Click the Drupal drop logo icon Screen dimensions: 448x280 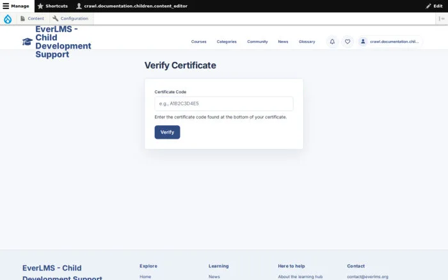click(x=8, y=19)
